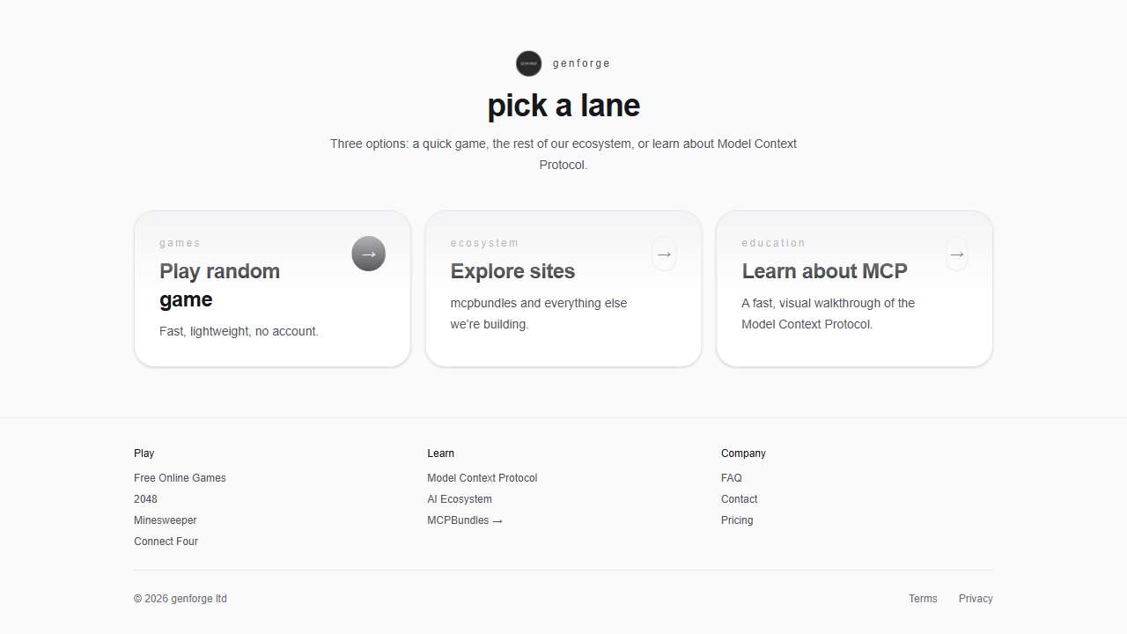Go to Free Online Games
The image size is (1127, 634).
[180, 478]
